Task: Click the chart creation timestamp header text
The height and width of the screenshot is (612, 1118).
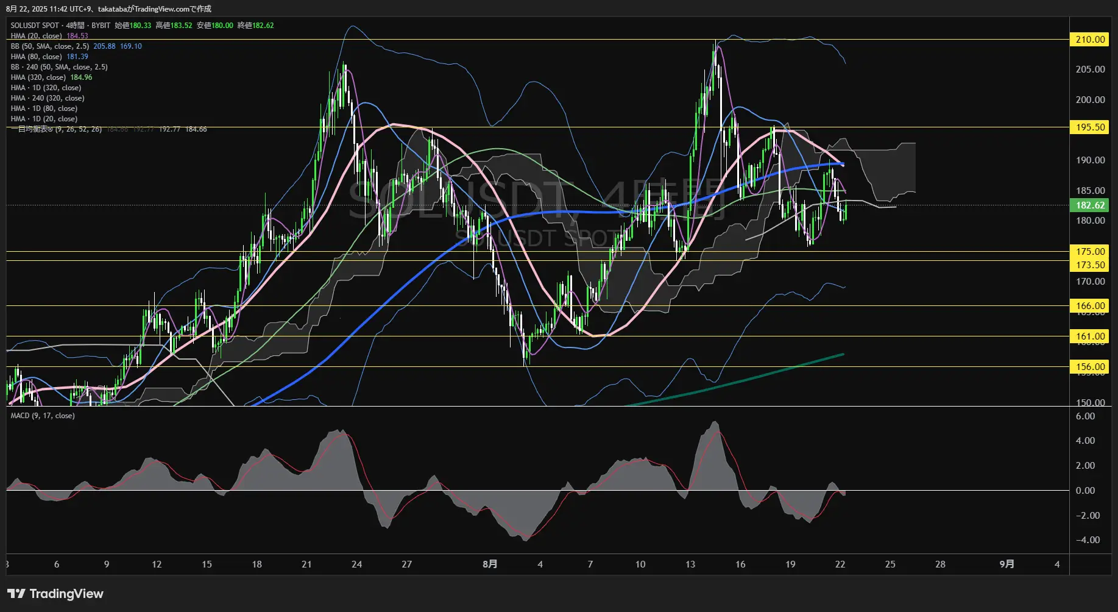Action: [x=108, y=9]
